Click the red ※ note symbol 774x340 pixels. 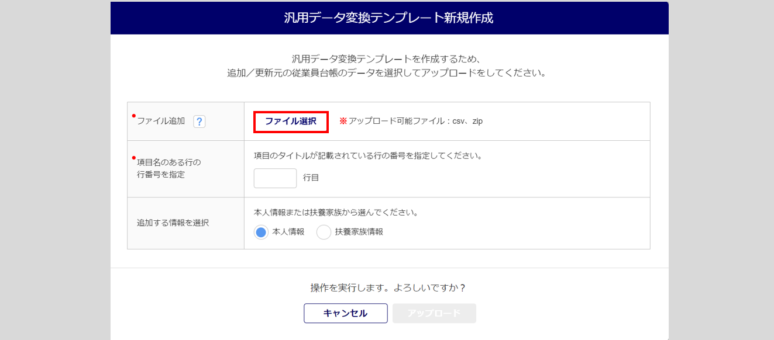click(343, 121)
